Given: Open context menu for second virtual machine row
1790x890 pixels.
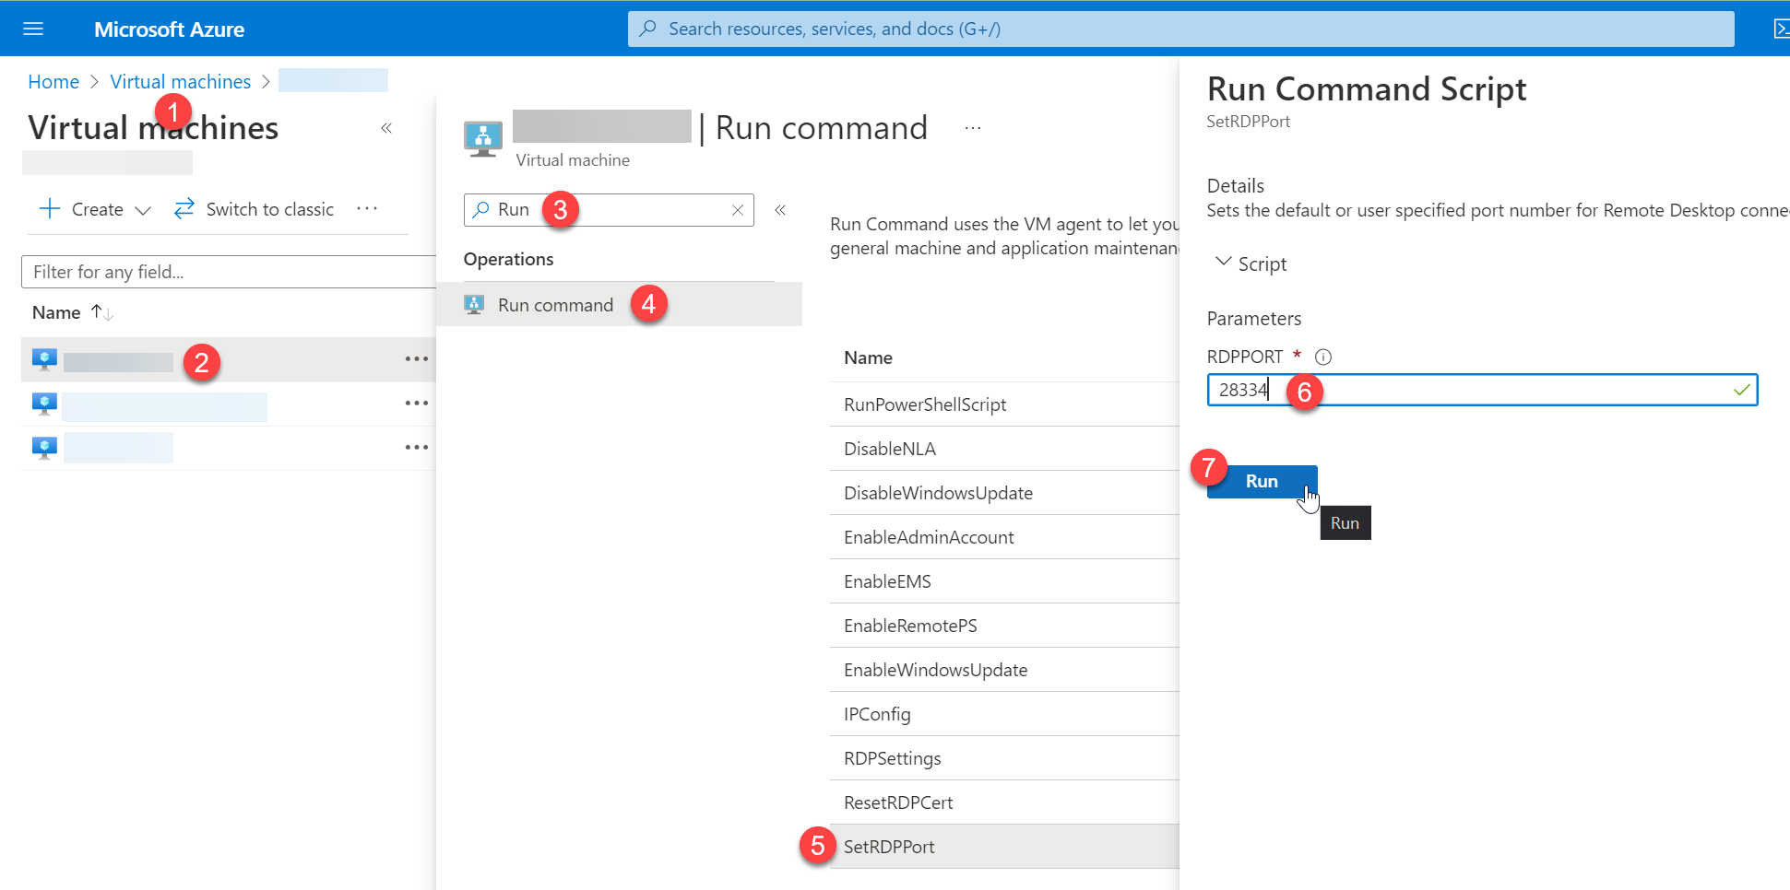Looking at the screenshot, I should click(417, 404).
